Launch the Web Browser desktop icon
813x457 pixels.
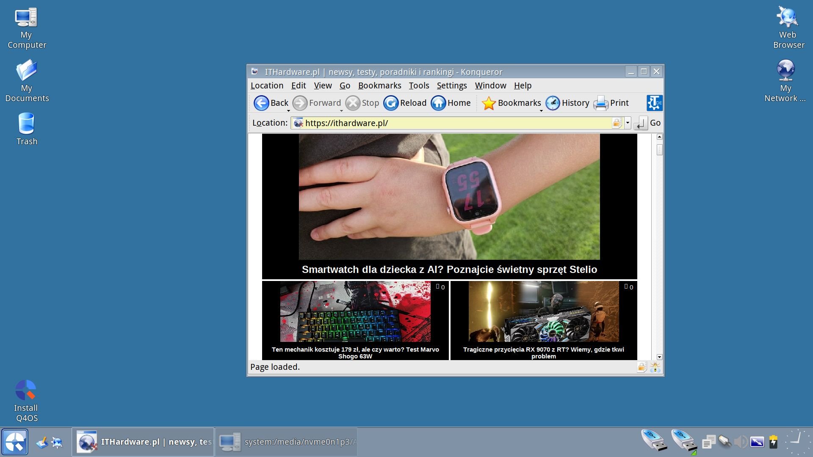click(788, 28)
